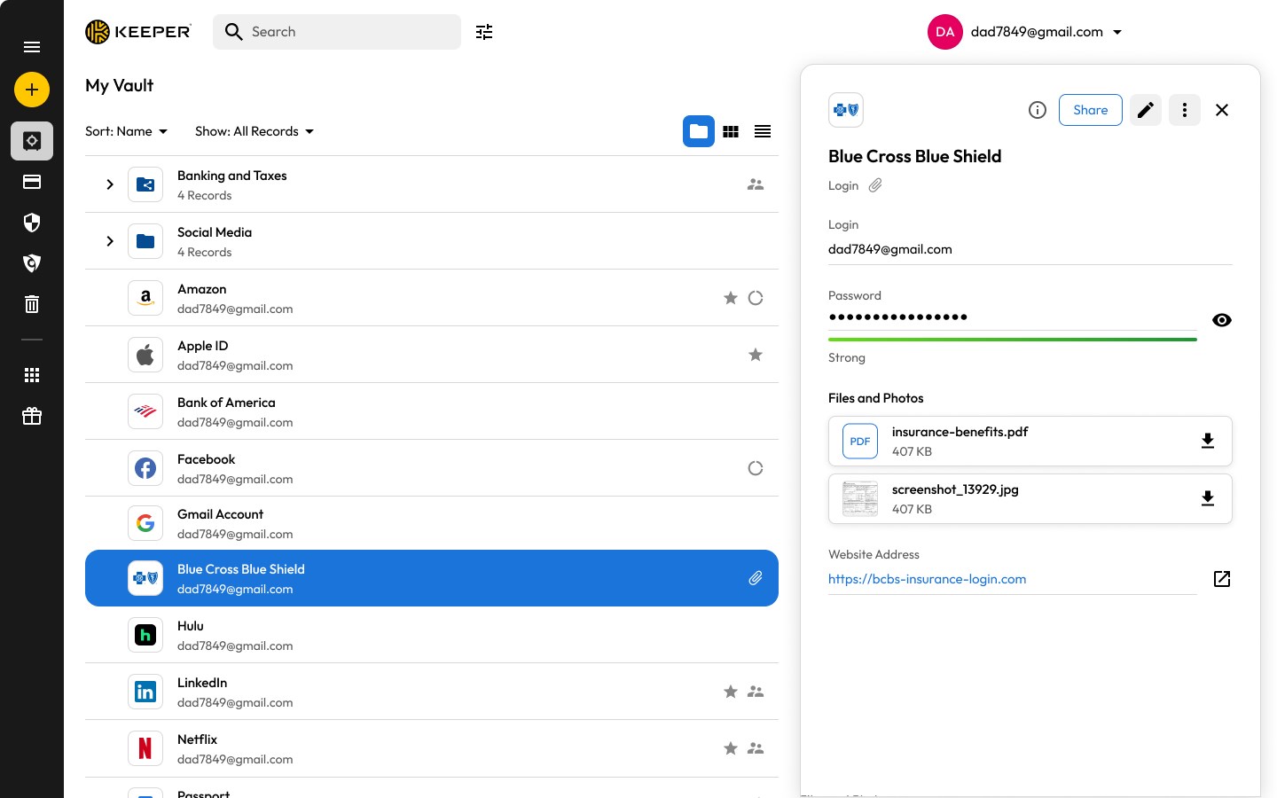Open the record info circle icon
The height and width of the screenshot is (798, 1277).
1038,110
